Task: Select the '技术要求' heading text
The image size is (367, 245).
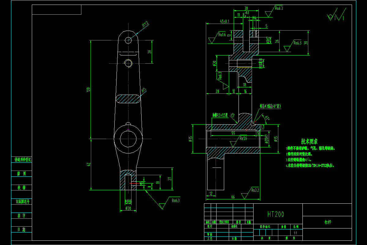Action: [x=309, y=141]
